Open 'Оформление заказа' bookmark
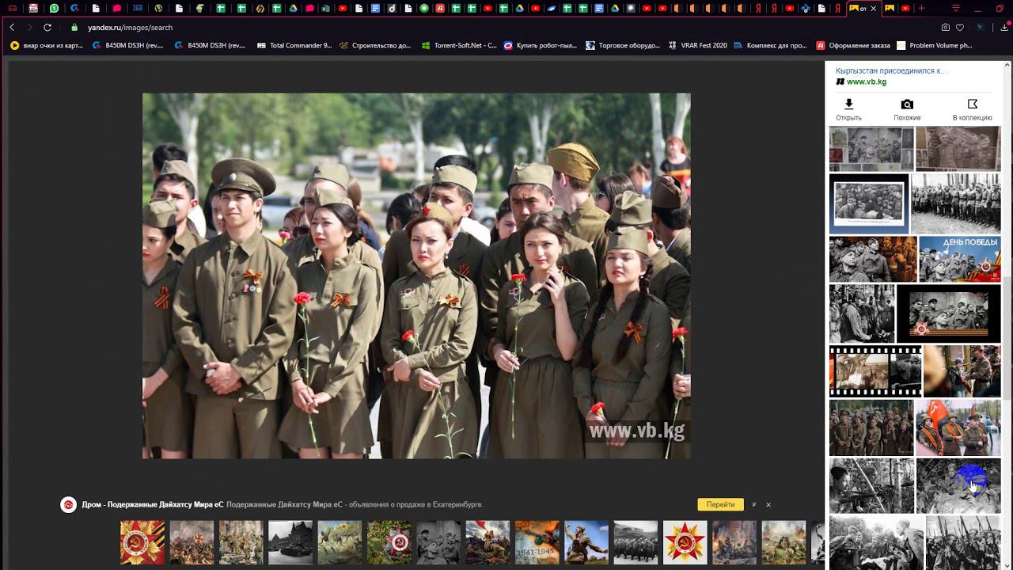1013x570 pixels. tap(853, 45)
